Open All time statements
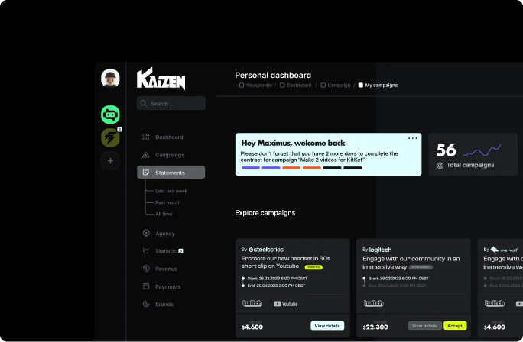523x342 pixels. [164, 214]
